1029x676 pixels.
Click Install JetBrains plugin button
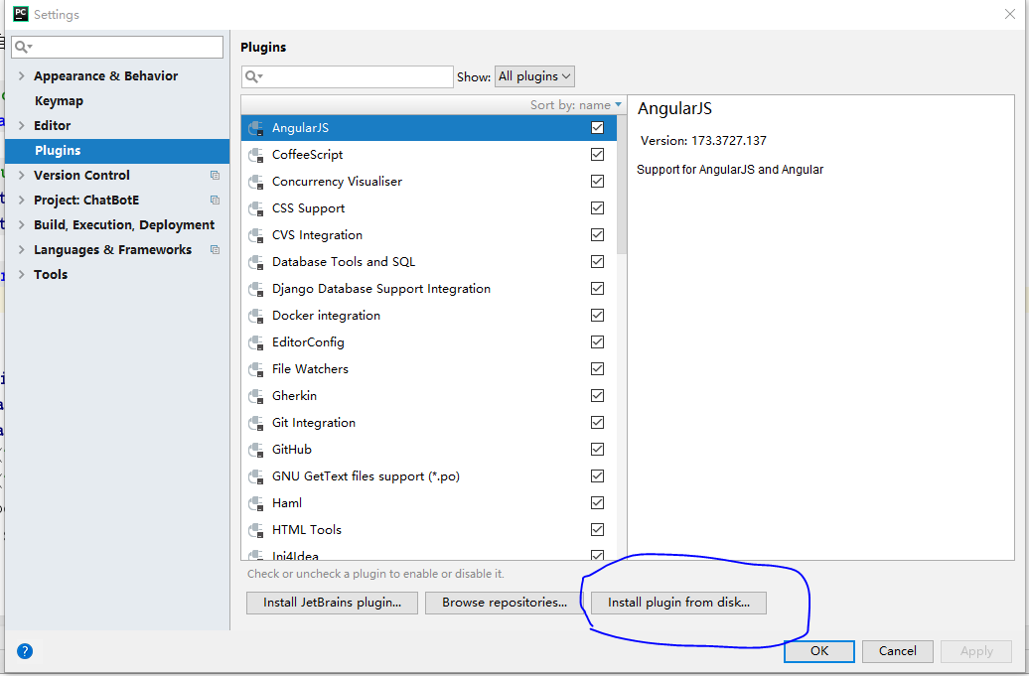coord(332,603)
